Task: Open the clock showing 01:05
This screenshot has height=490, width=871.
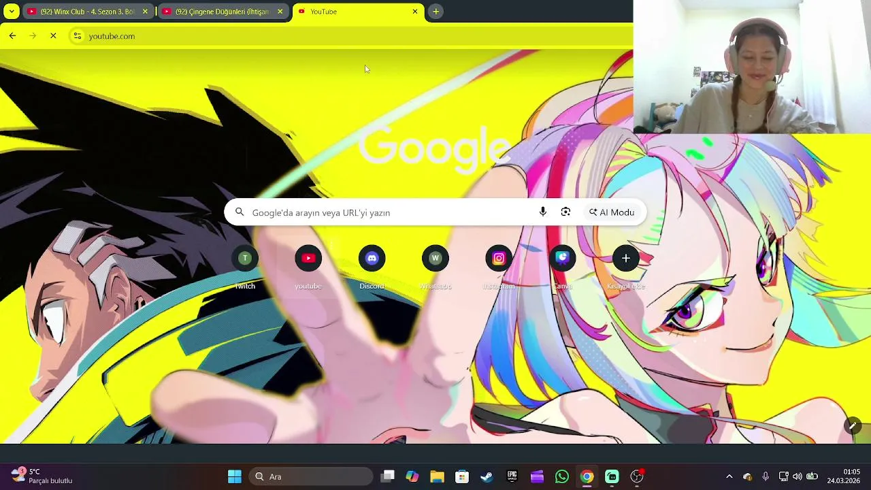Action: coord(844,476)
